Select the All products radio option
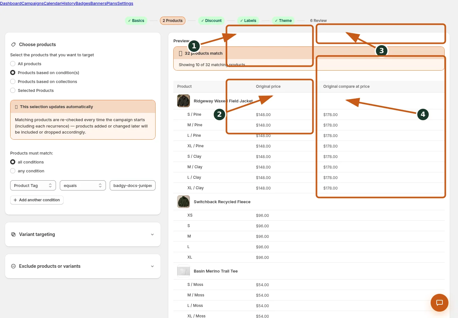Image resolution: width=458 pixels, height=318 pixels. [13, 64]
